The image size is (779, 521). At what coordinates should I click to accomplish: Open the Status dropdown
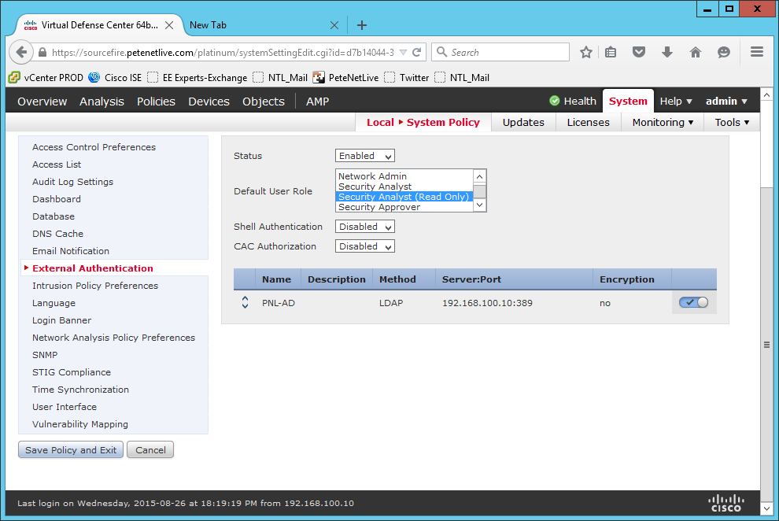[x=364, y=156]
